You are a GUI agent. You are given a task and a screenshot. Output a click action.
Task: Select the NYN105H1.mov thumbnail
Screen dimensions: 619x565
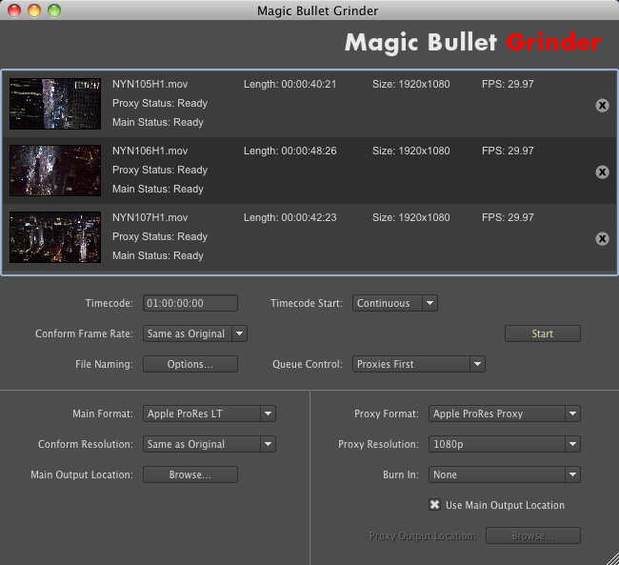[x=55, y=104]
